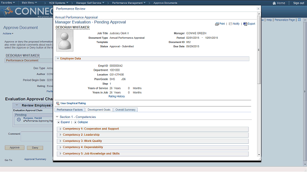
Task: Click the Document ID value 952
Action: click(189, 42)
